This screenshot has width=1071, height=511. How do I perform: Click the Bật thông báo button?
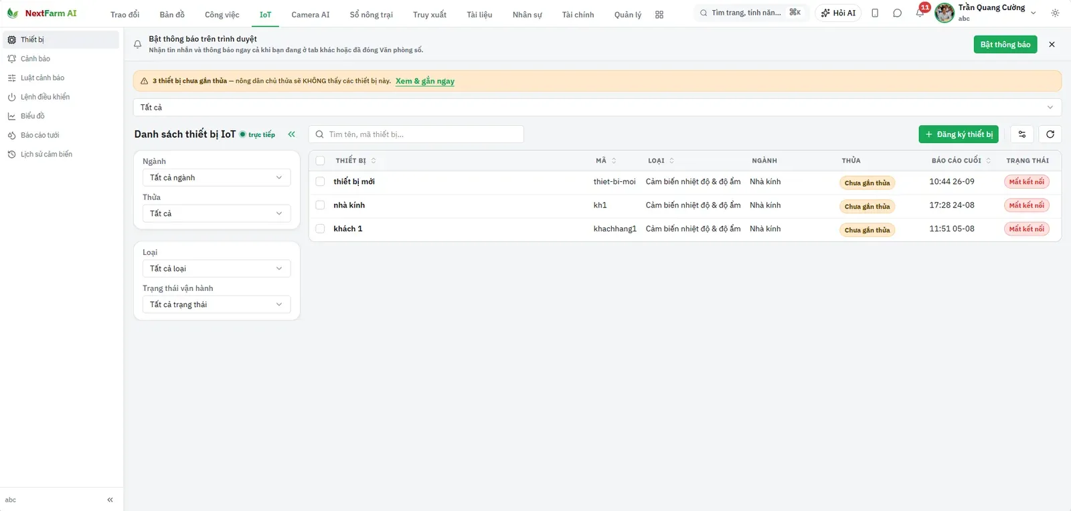click(1005, 45)
